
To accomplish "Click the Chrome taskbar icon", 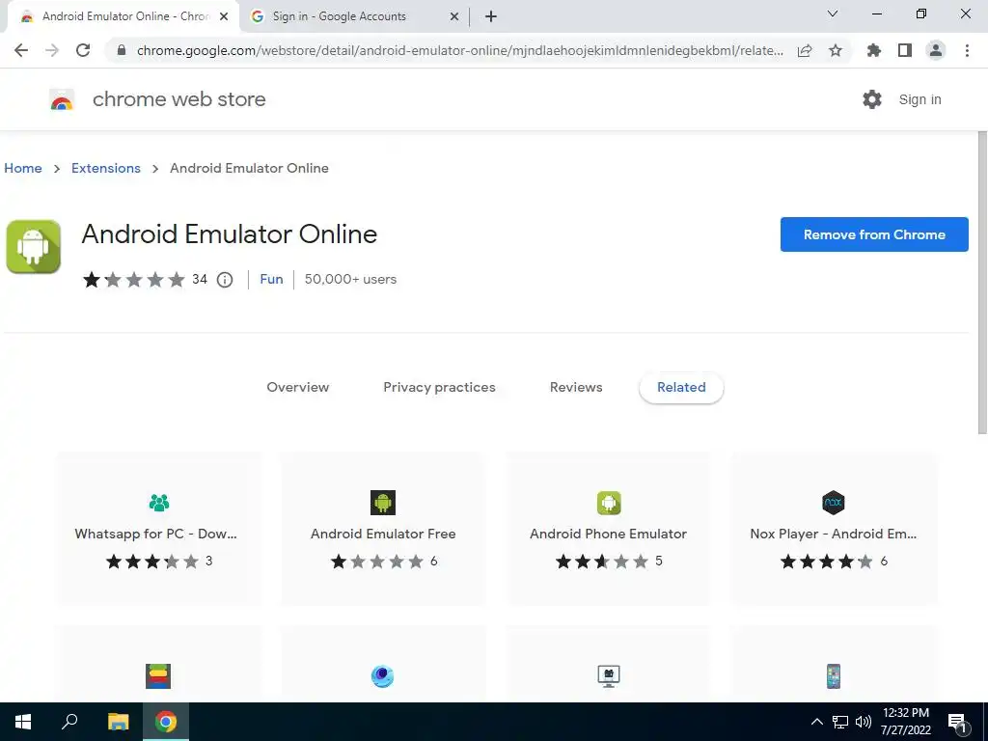I will pos(166,722).
